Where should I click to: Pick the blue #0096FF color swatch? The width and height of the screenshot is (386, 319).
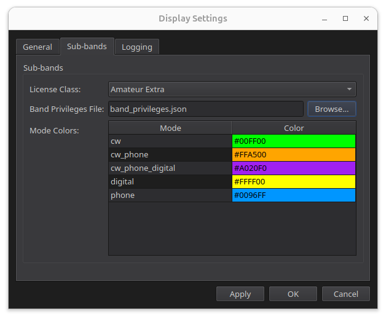pyautogui.click(x=294, y=195)
